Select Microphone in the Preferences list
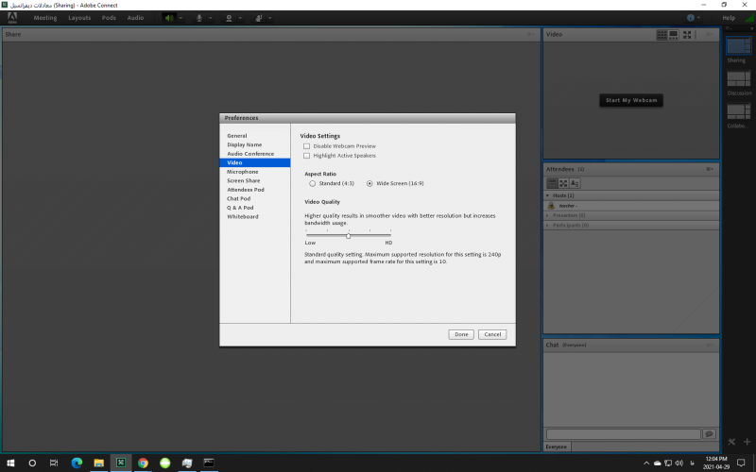This screenshot has height=472, width=756. tap(243, 172)
